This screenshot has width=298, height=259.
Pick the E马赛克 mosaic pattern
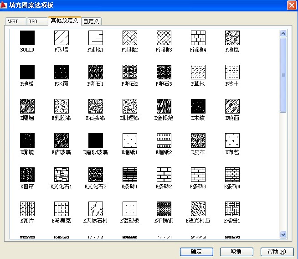pyautogui.click(x=62, y=209)
